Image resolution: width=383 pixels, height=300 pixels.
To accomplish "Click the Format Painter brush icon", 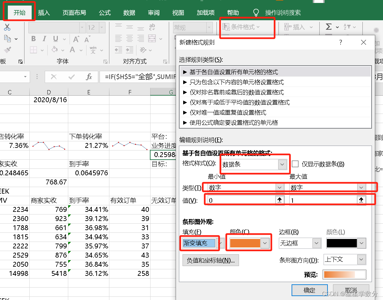I will coord(7,50).
